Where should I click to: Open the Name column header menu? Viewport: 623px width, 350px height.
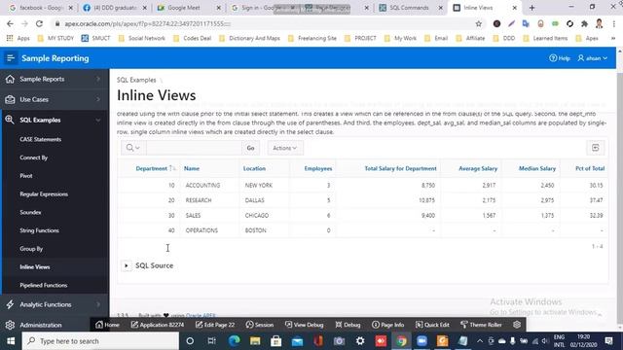(192, 168)
